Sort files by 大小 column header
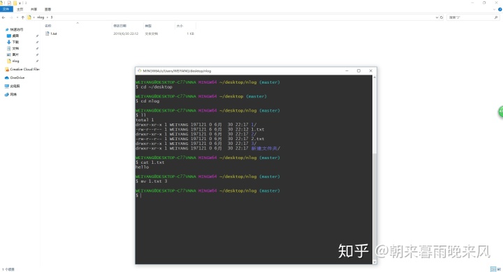This screenshot has width=503, height=272. 180,26
